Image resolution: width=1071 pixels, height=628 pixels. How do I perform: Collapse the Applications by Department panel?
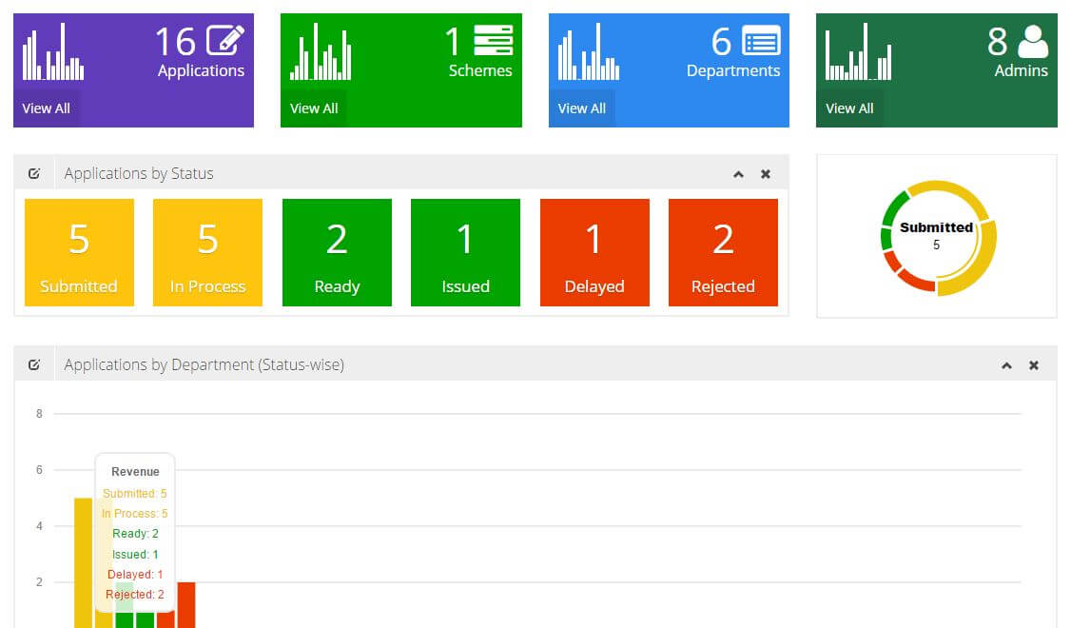1006,365
